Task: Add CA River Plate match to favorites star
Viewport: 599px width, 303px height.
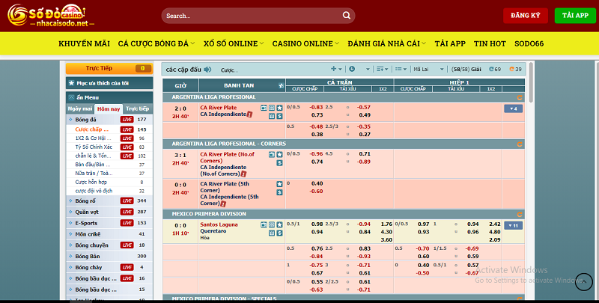Action: pos(279,108)
